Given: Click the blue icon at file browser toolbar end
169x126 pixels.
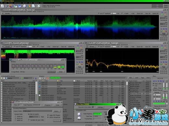Looking at the screenshot, I should [36, 78].
